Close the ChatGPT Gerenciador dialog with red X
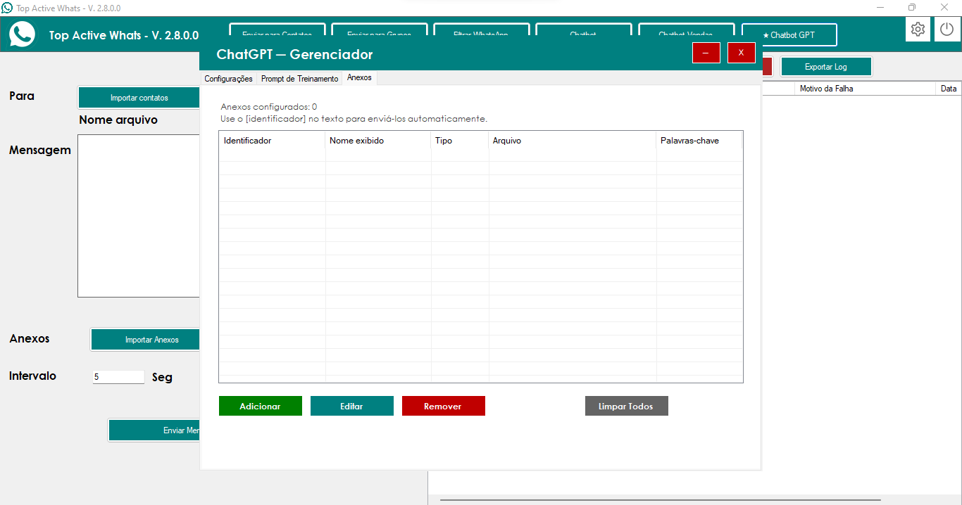Screen dimensions: 962x505 point(741,53)
